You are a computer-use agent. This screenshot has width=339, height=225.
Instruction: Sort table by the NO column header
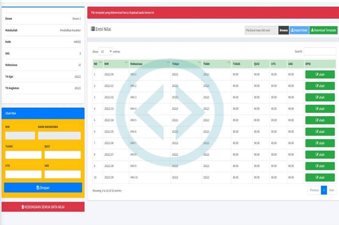(x=97, y=63)
